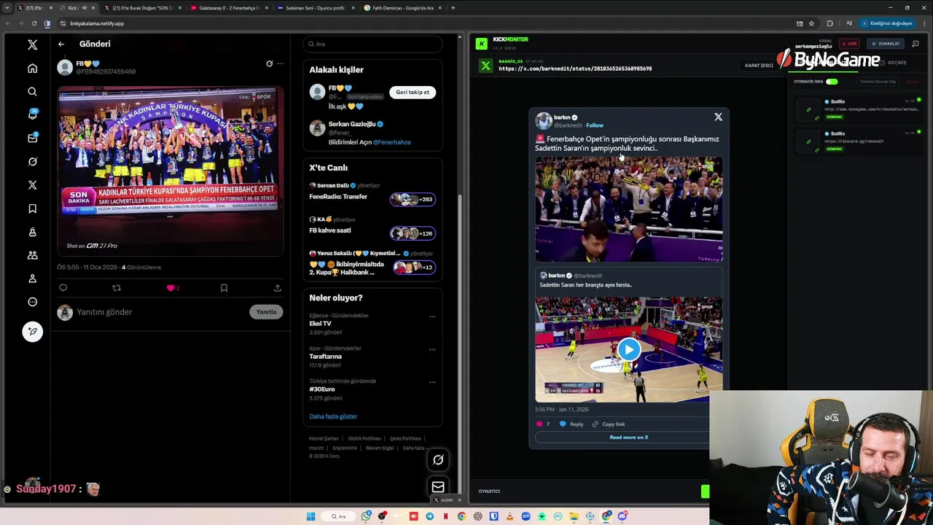Screen dimensions: 933x525
Task: Click the red LIVE indicator button
Action: 848,44
